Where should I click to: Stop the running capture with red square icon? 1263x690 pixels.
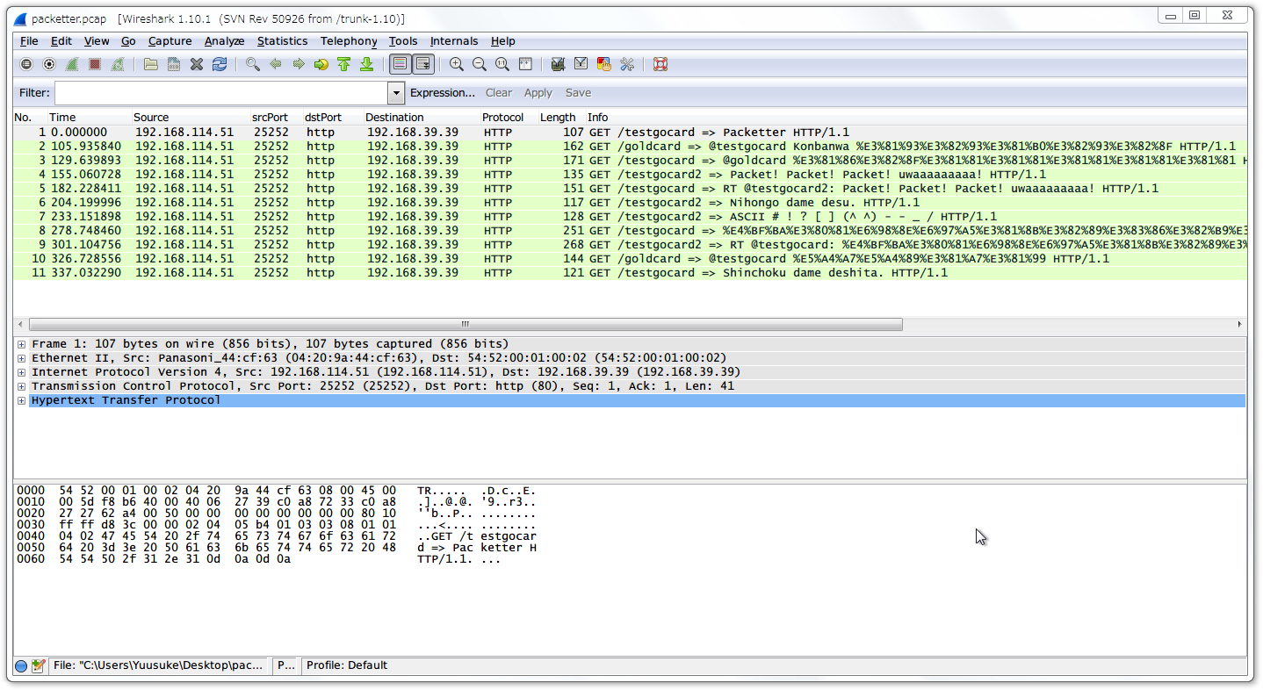coord(95,64)
